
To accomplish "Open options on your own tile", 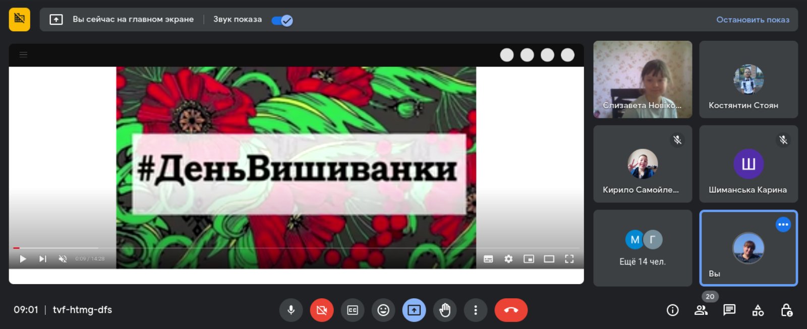I will pyautogui.click(x=783, y=225).
